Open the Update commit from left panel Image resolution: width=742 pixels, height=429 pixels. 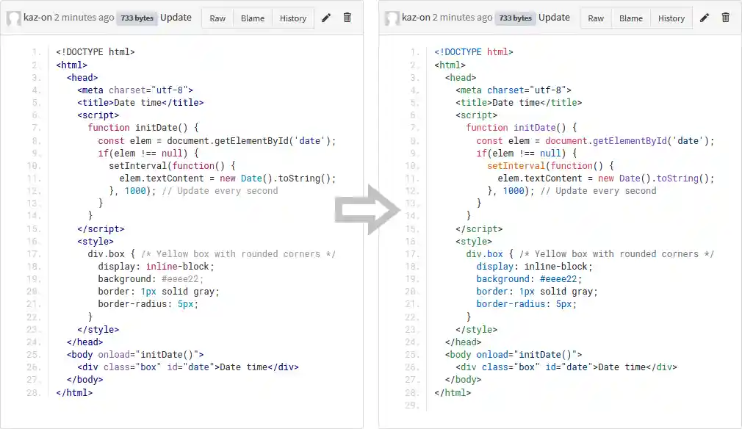pyautogui.click(x=176, y=17)
